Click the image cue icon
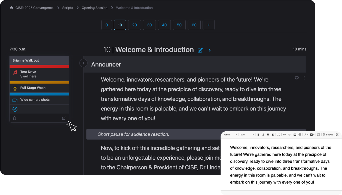 15,109
